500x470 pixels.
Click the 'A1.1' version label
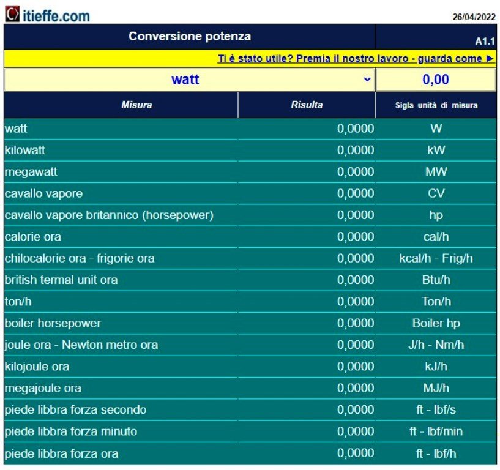[x=485, y=41]
